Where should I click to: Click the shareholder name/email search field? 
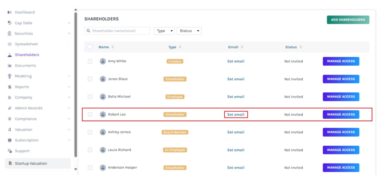pyautogui.click(x=120, y=31)
